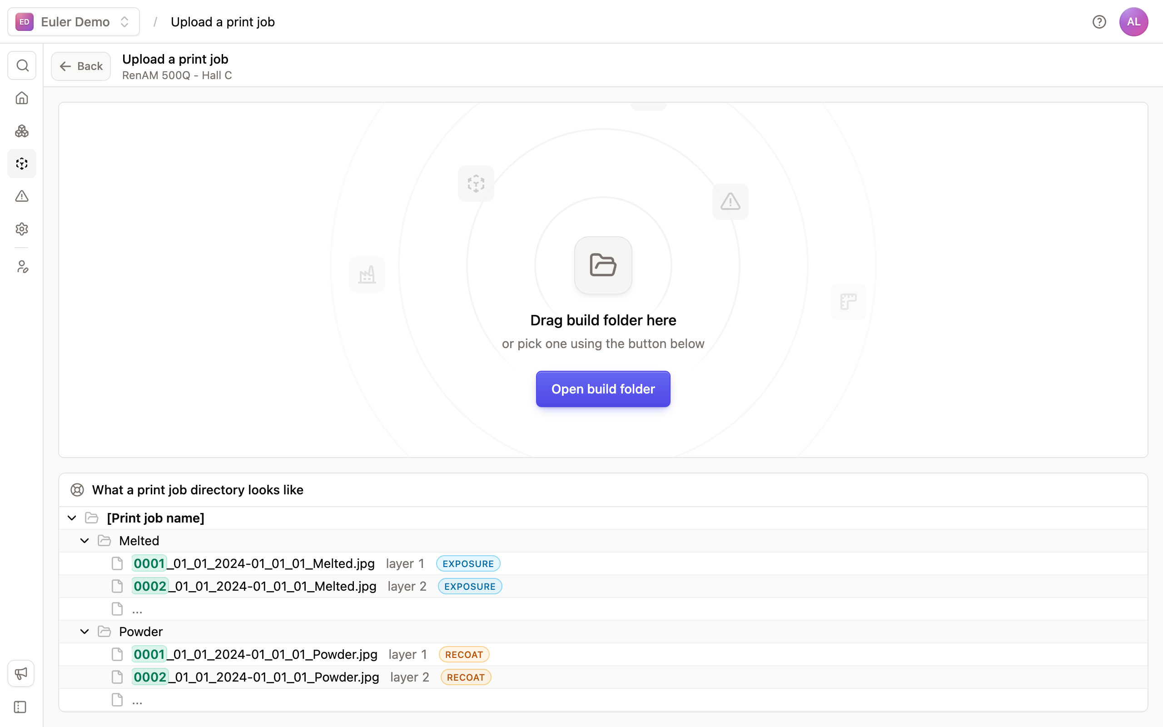Click the ED workspace logo badge
Screen dimensions: 1163x727
[25, 22]
